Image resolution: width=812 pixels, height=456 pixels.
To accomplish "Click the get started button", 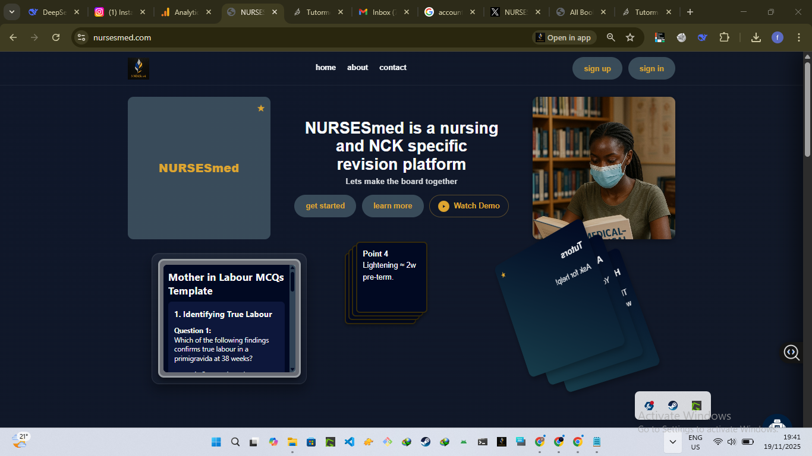I will point(325,206).
